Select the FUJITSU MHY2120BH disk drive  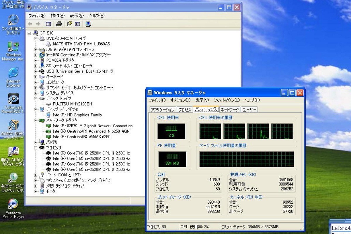point(73,104)
